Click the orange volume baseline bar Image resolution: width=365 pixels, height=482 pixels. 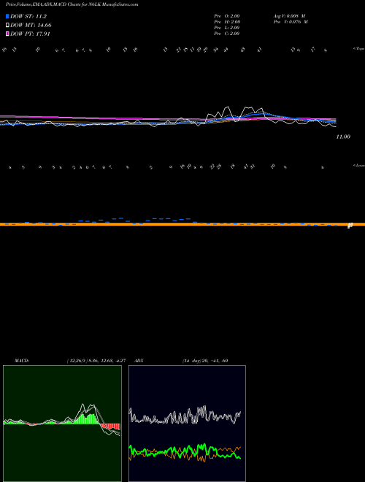click(182, 224)
